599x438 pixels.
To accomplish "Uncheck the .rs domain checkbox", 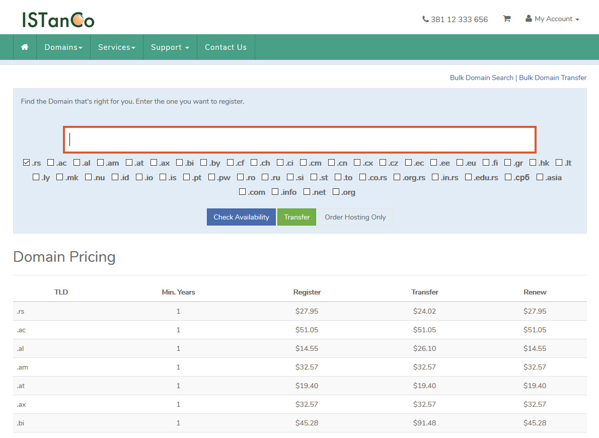I will [26, 163].
